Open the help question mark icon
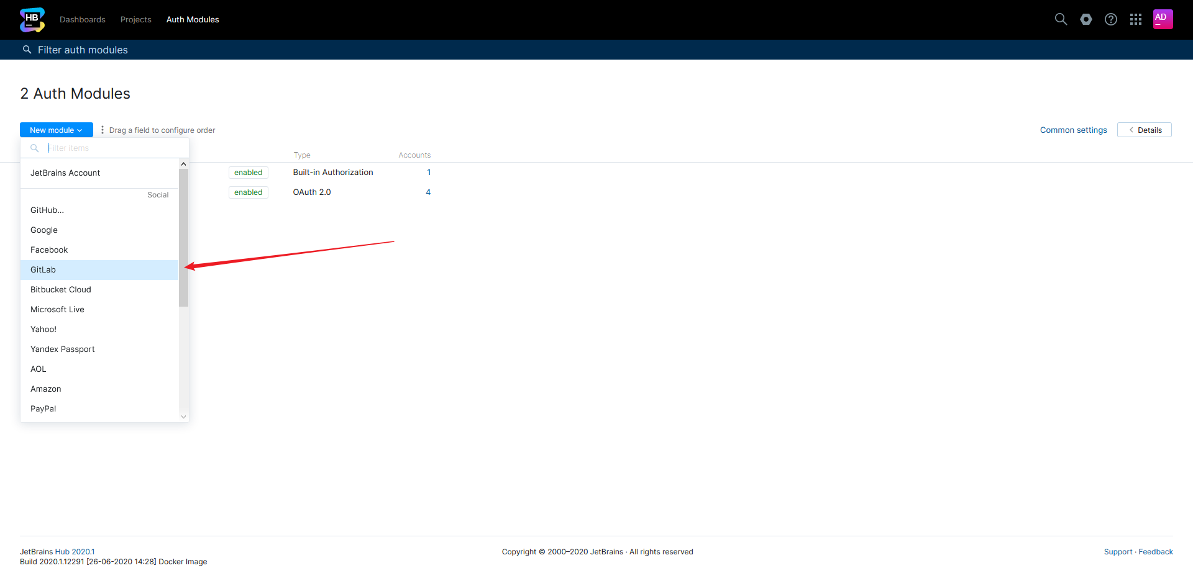This screenshot has height=586, width=1193. (1111, 19)
